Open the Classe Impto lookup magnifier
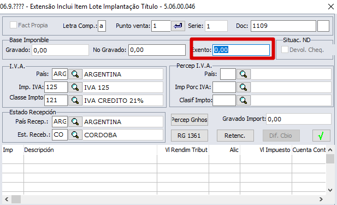The height and width of the screenshot is (205, 337). (75, 100)
